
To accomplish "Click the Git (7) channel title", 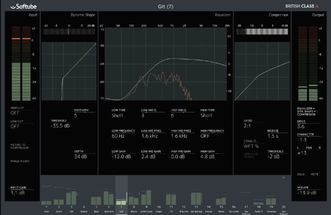I will coord(165,7).
